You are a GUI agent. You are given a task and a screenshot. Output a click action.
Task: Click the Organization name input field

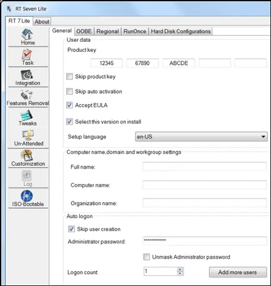click(x=205, y=203)
